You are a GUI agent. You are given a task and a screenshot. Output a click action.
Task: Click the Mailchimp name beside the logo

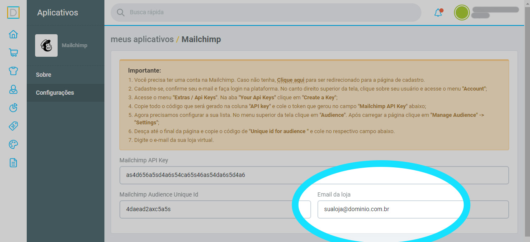point(74,45)
